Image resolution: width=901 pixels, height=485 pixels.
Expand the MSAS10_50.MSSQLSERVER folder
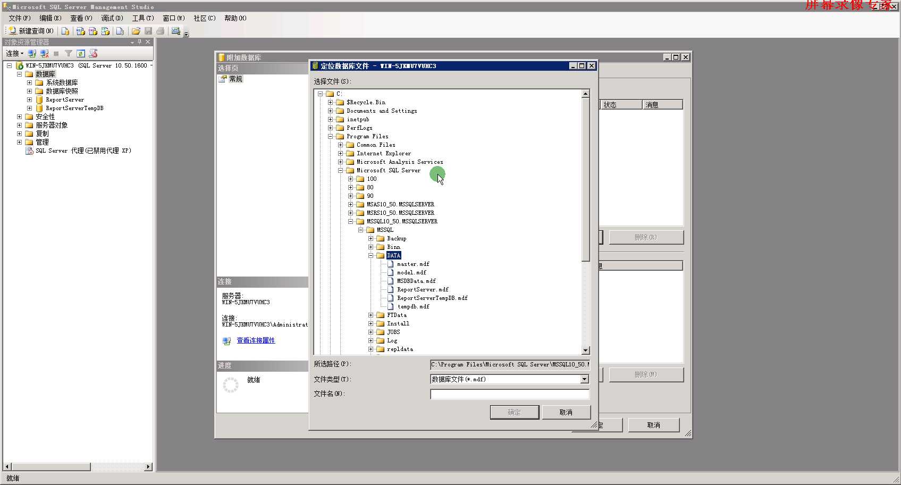[x=351, y=204]
